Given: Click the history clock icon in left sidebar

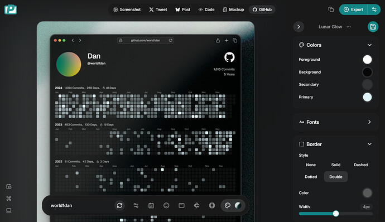Looking at the screenshot, I should (9, 187).
